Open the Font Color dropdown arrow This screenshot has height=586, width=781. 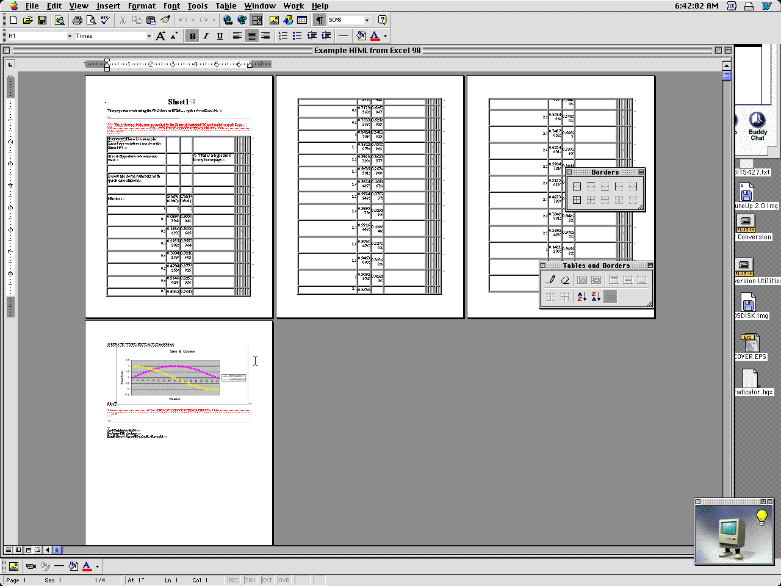click(x=384, y=35)
